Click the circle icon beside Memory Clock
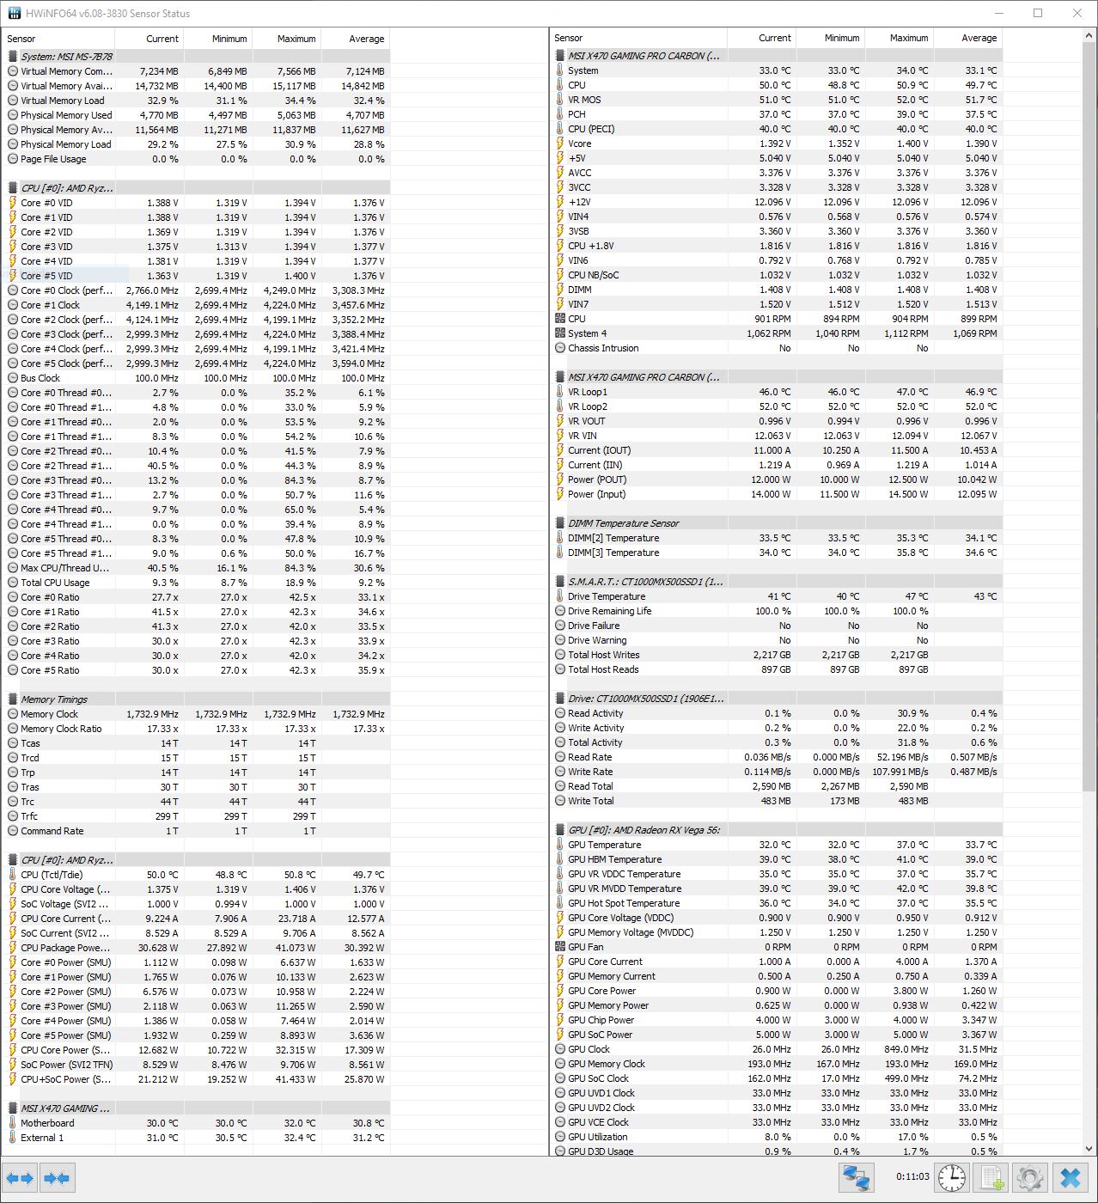Viewport: 1098px width, 1203px height. pos(13,714)
